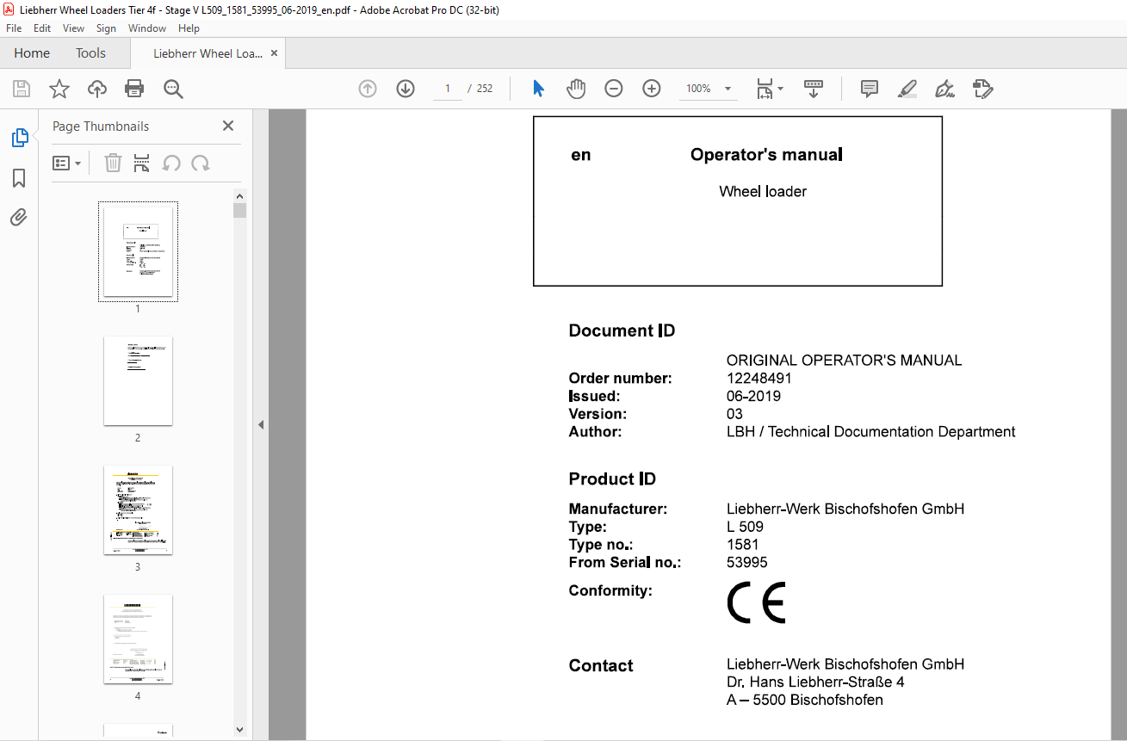Open the thumbnail options dropdown menu

(x=67, y=163)
